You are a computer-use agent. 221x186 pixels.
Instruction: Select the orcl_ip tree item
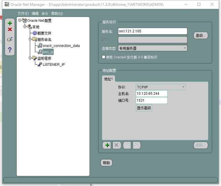point(48,52)
